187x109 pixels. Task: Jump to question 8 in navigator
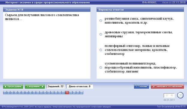[x=30, y=93]
